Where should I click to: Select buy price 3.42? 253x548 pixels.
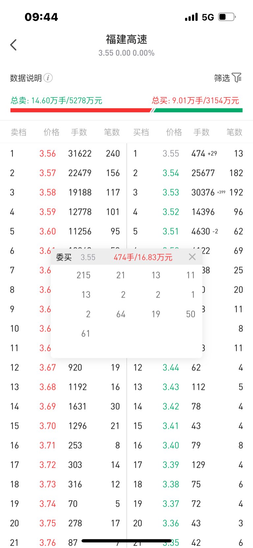click(171, 407)
